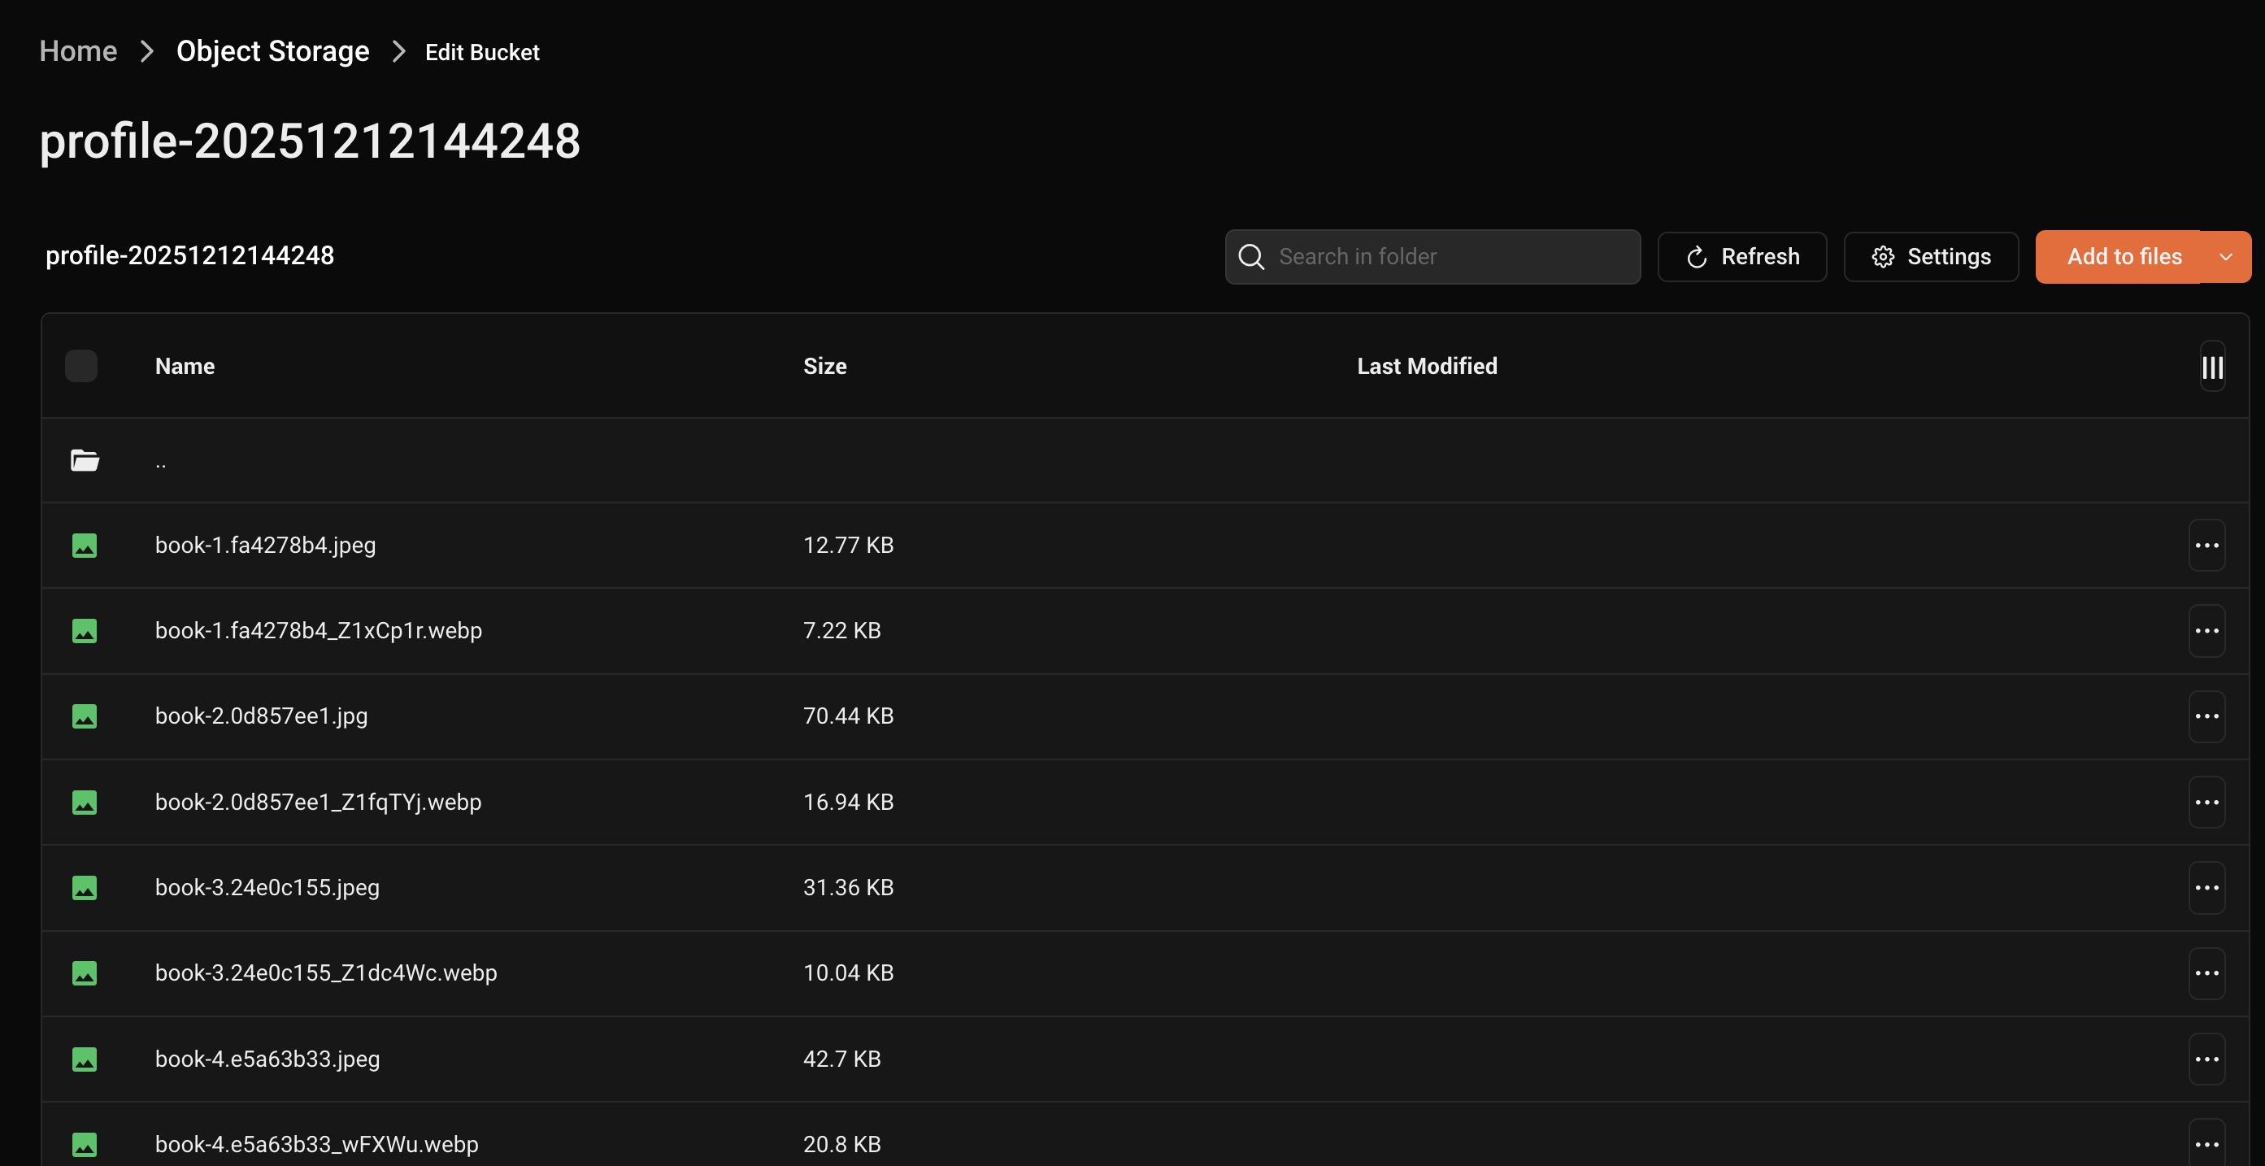This screenshot has width=2265, height=1166.
Task: Go to Home breadcrumb
Action: pos(78,52)
